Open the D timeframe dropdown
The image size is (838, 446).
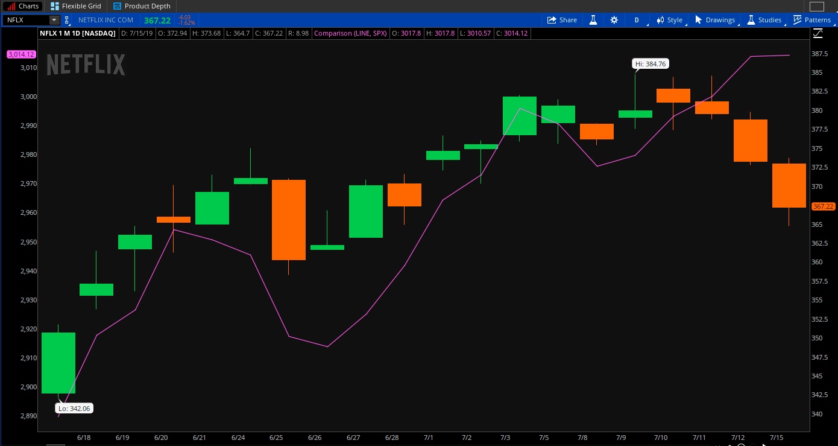[x=637, y=20]
